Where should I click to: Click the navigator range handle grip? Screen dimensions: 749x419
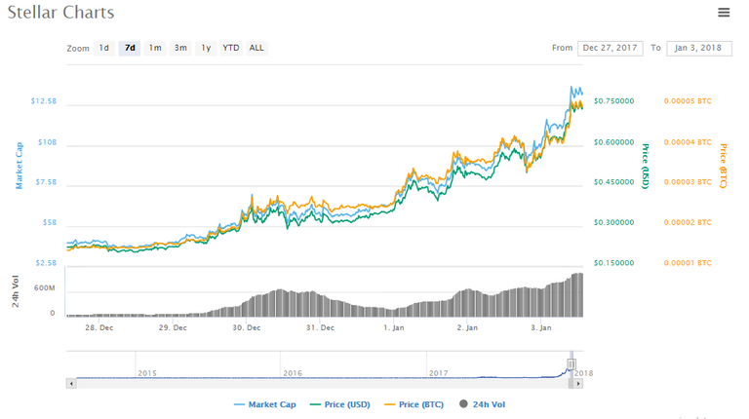(x=572, y=364)
